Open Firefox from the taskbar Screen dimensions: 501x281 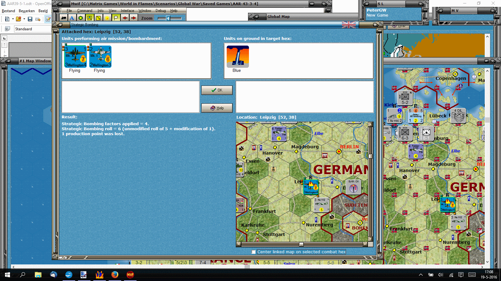coord(115,275)
